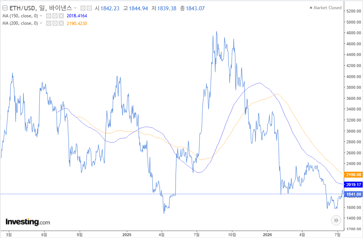Click the scroll to latest bar button
Viewport: 363px width, 238px height.
(x=336, y=220)
